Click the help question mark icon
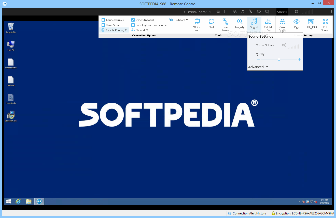Image resolution: width=336 pixels, height=218 pixels. pos(331,12)
